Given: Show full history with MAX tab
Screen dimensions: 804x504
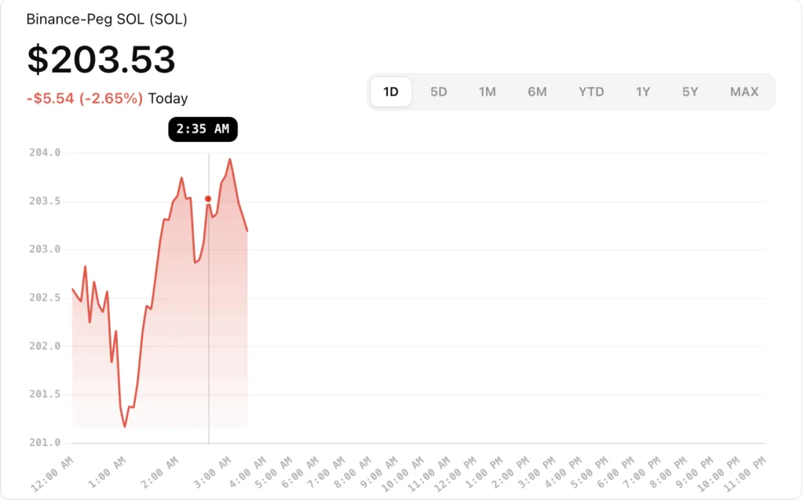Looking at the screenshot, I should click(744, 92).
